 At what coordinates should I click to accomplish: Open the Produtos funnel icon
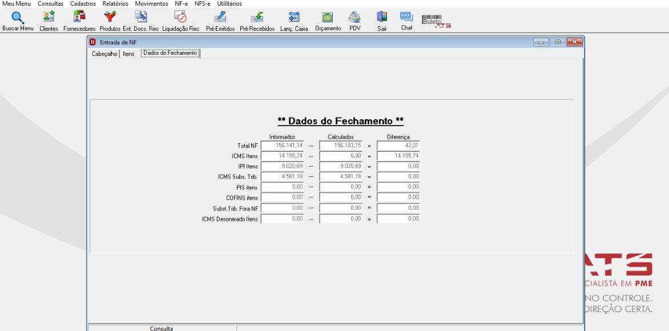(x=110, y=21)
